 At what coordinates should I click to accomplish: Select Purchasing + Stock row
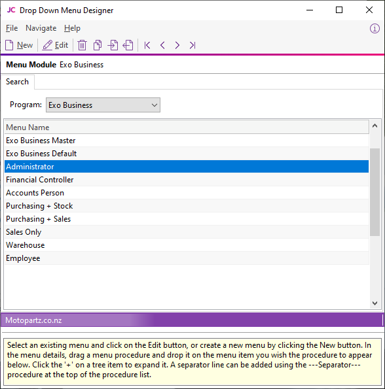coord(187,206)
